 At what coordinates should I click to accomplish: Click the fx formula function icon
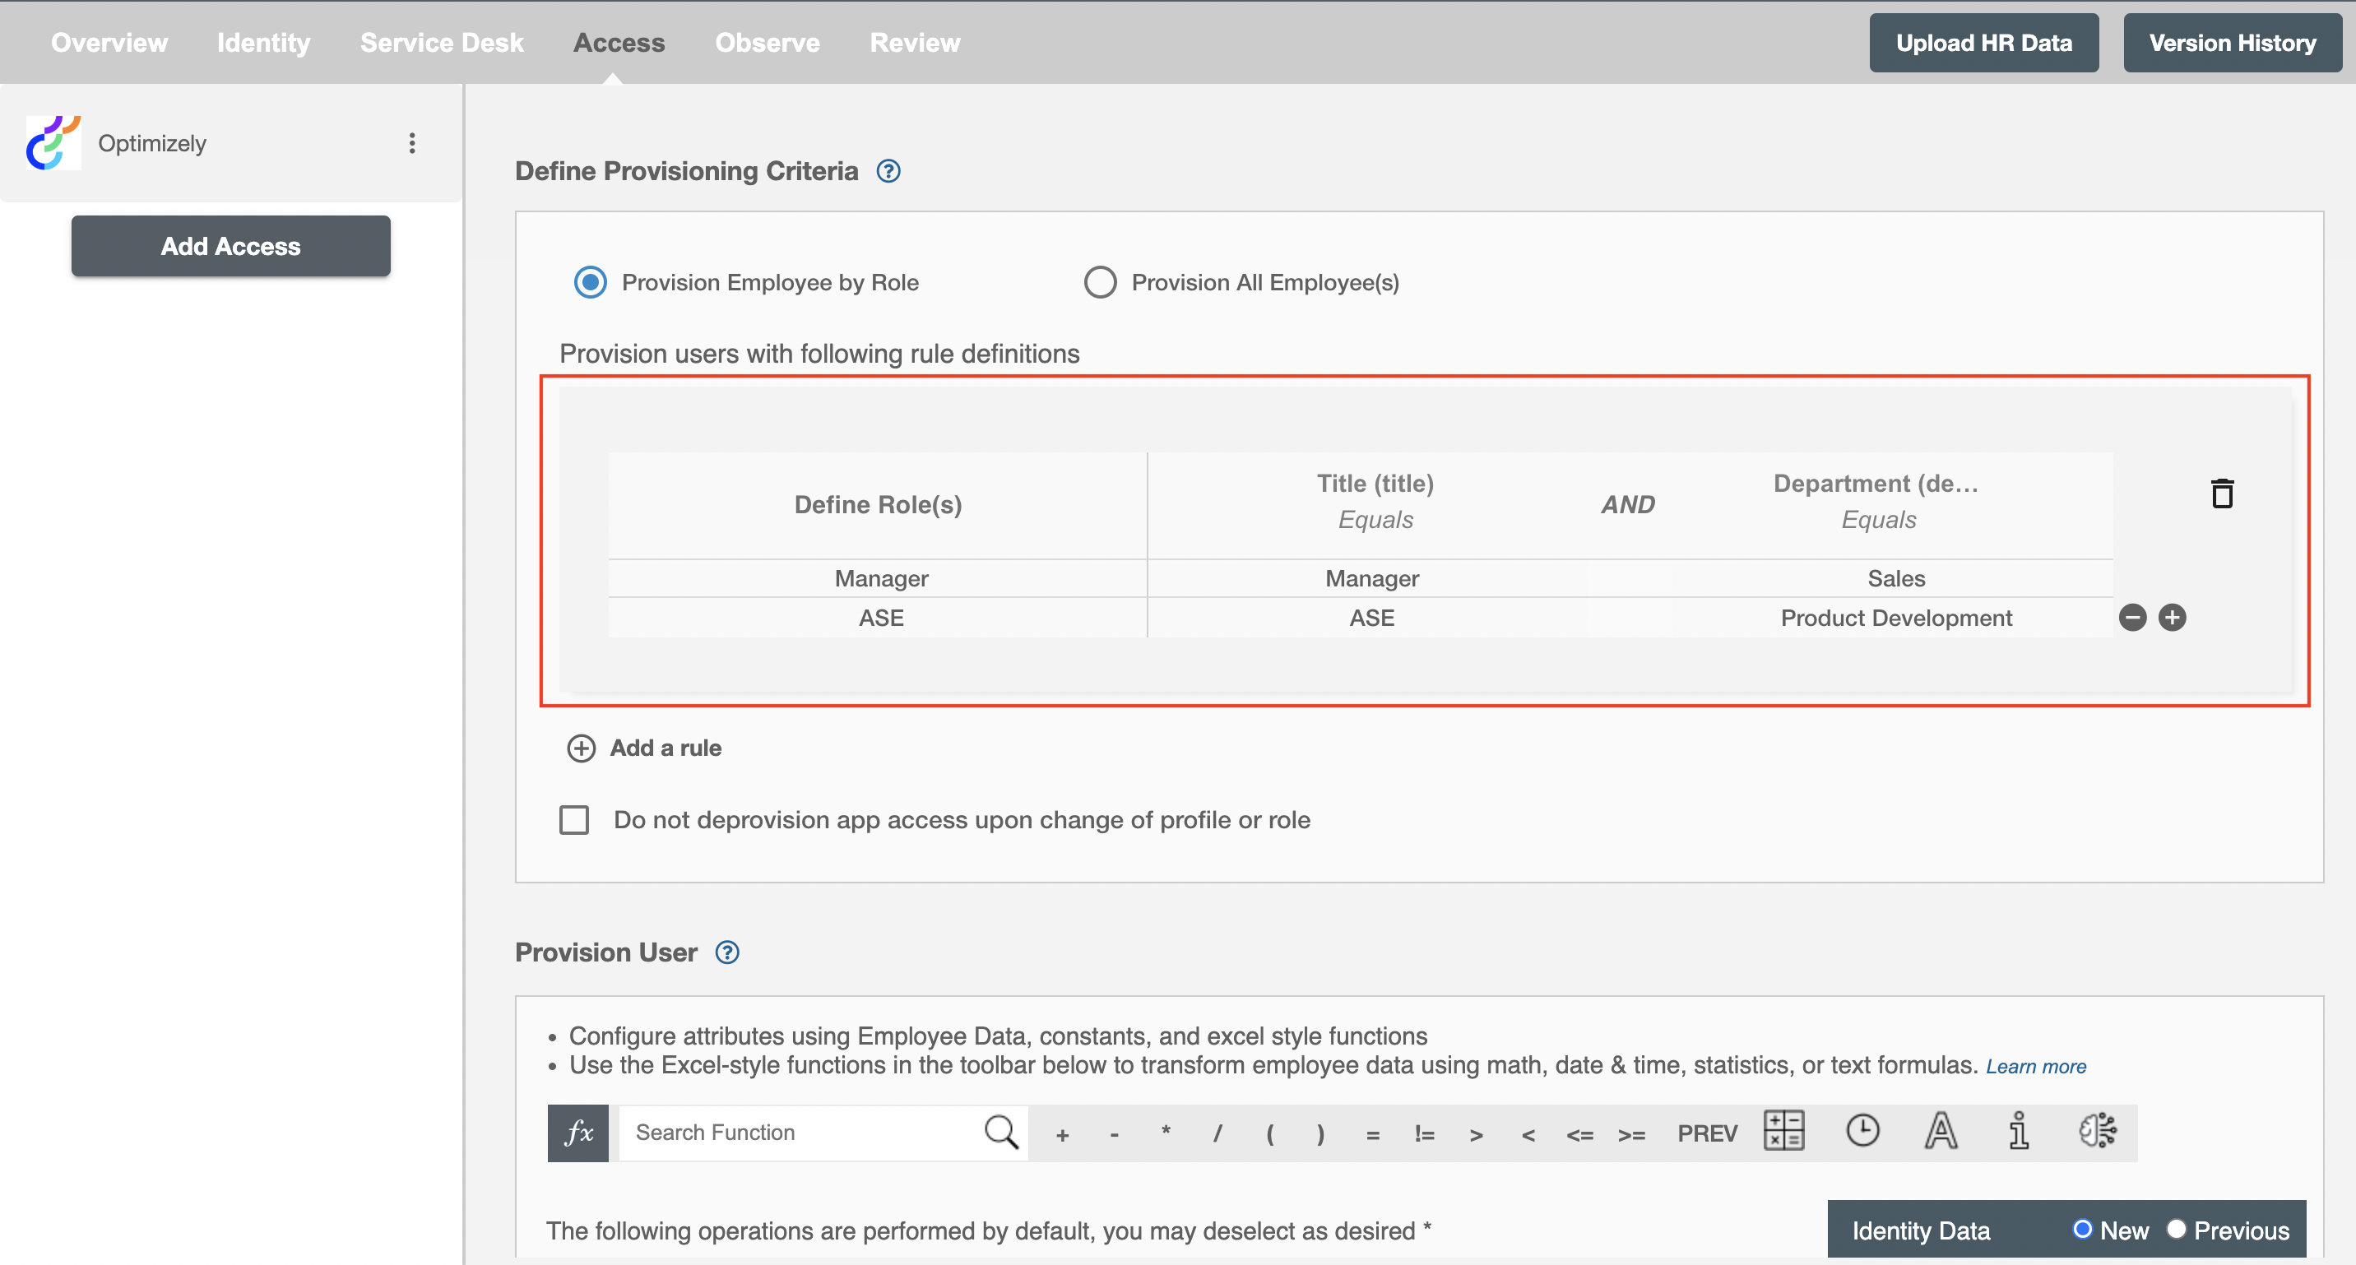(578, 1133)
